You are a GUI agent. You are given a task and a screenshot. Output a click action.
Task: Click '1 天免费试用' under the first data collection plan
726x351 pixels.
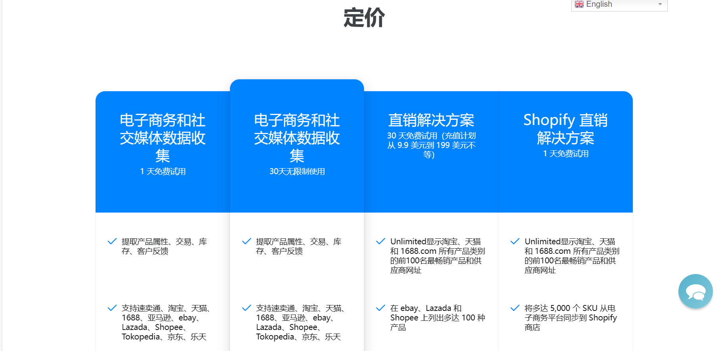pos(163,171)
